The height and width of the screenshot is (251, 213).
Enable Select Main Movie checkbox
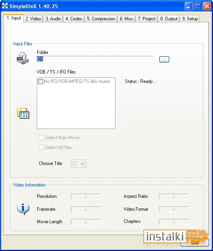coord(41,137)
